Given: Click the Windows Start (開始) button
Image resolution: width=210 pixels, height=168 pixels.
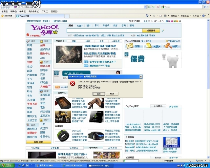Looking at the screenshot, I should [7, 165].
